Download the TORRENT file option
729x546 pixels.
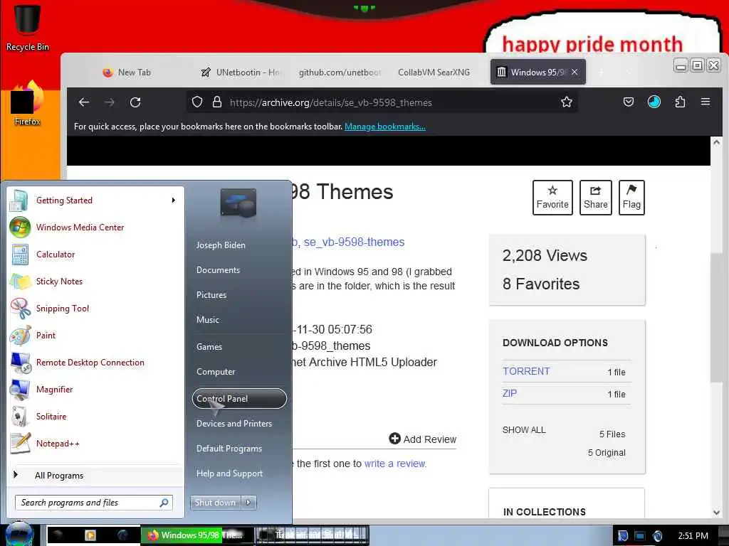pos(526,371)
